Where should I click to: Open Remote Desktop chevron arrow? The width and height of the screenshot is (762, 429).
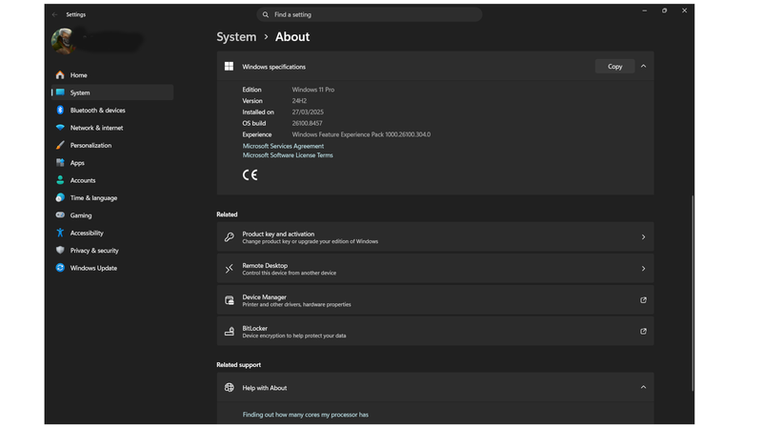(644, 269)
